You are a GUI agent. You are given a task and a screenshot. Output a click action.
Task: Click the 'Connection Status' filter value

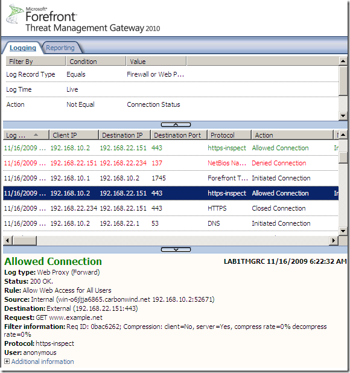coord(153,104)
